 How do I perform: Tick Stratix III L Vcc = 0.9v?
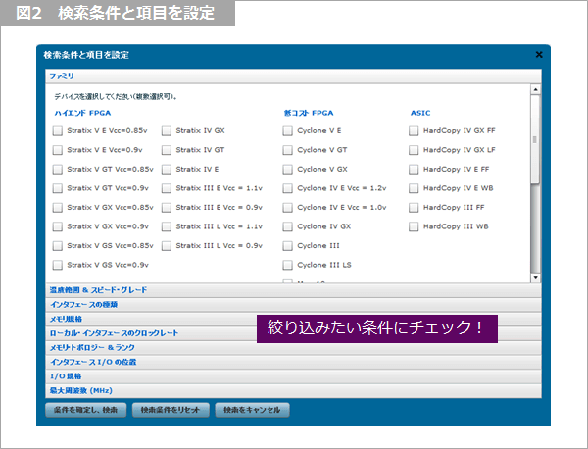pyautogui.click(x=167, y=245)
